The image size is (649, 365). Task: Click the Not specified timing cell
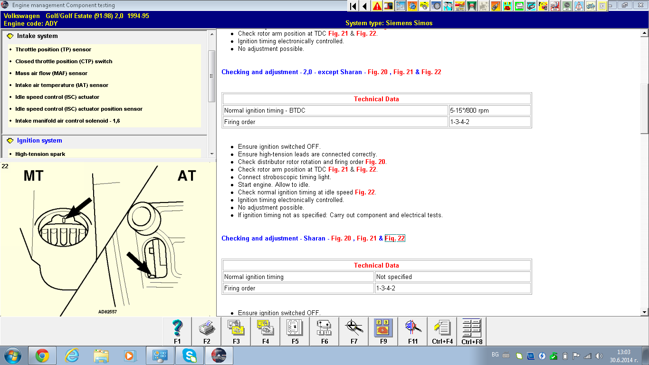click(x=452, y=277)
